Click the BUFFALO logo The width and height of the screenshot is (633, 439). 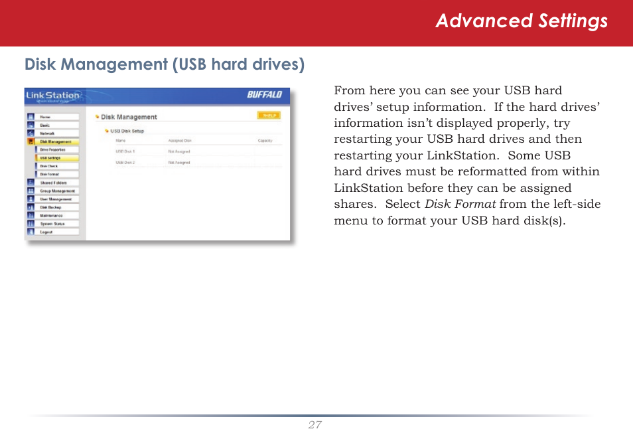click(x=265, y=94)
